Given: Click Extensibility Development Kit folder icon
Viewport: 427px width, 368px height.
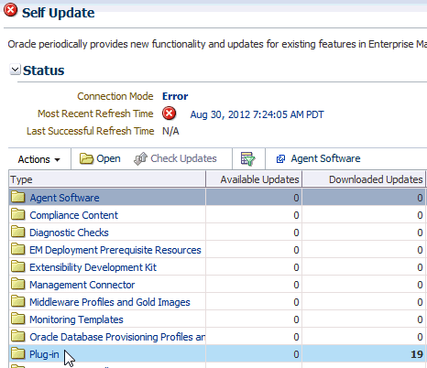Looking at the screenshot, I should pos(18,266).
